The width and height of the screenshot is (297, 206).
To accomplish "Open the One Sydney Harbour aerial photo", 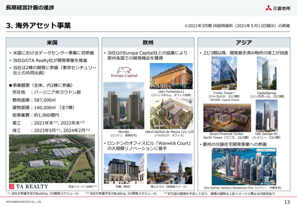I will coord(244,167).
